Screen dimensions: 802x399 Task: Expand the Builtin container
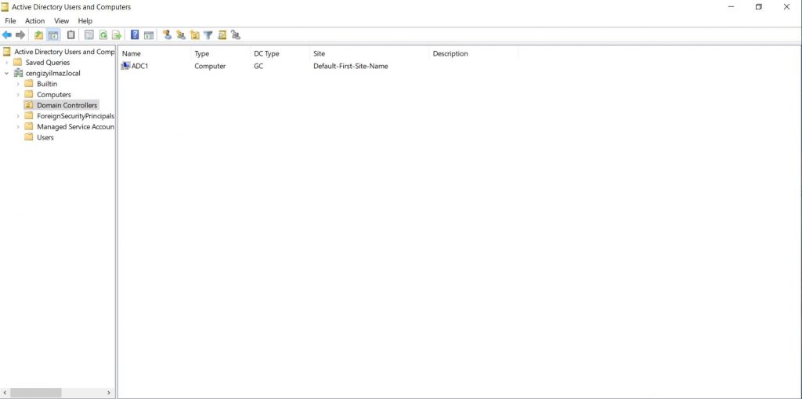click(18, 84)
